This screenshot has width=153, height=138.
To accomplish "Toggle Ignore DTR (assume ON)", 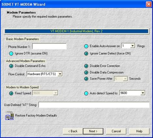I will tap(11, 53).
